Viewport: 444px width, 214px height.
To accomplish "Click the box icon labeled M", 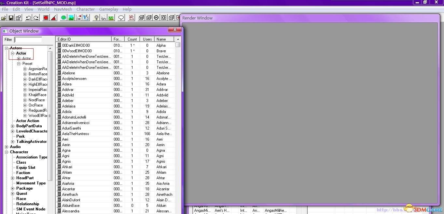I will coord(149,18).
